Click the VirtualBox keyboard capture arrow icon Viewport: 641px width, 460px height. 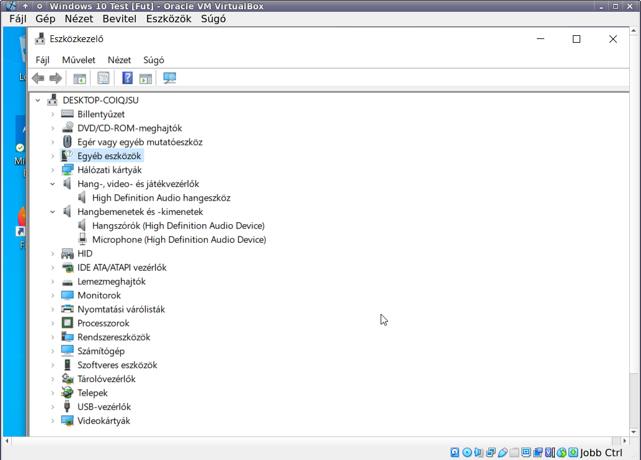point(573,452)
